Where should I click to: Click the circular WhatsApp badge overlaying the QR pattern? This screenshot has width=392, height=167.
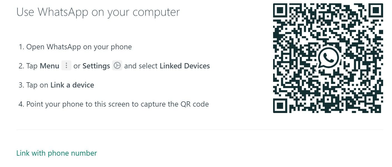click(329, 58)
